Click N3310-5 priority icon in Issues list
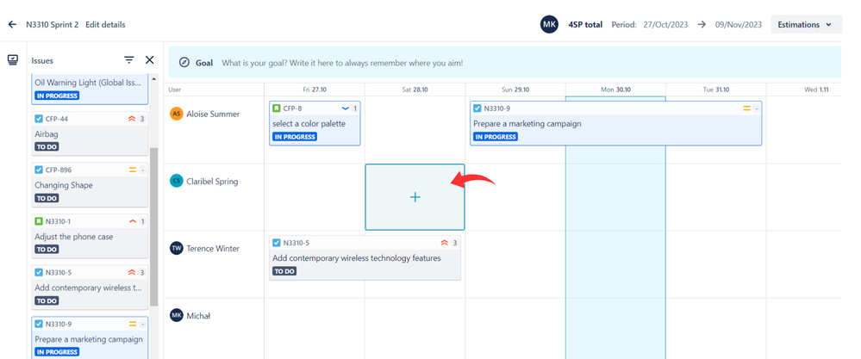The width and height of the screenshot is (861, 359). tap(132, 272)
